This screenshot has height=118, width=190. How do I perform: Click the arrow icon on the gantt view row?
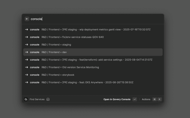click(x=26, y=29)
